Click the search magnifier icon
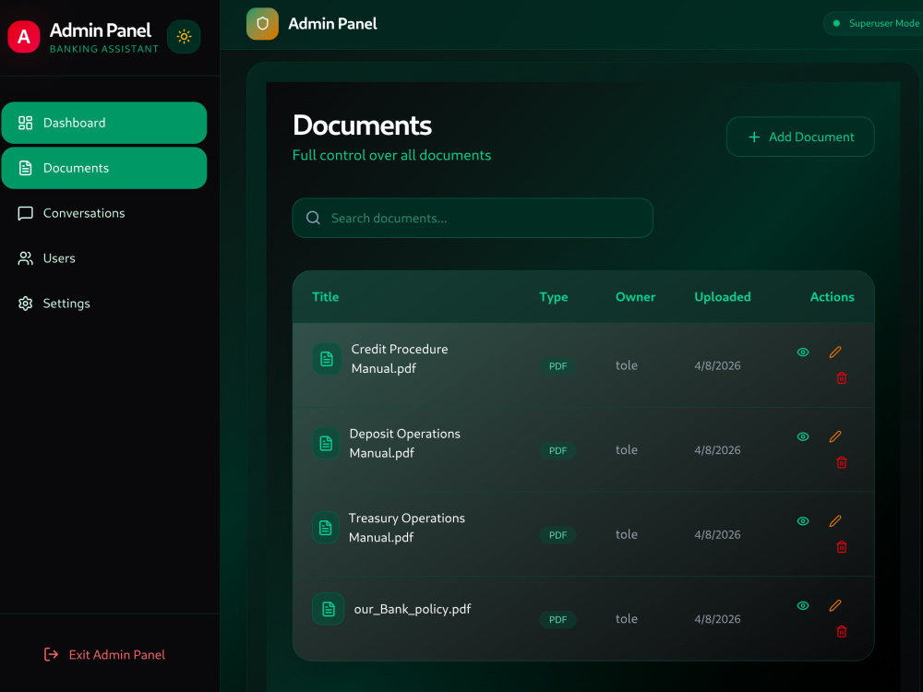Screen dimensions: 923x692 [x=313, y=219]
